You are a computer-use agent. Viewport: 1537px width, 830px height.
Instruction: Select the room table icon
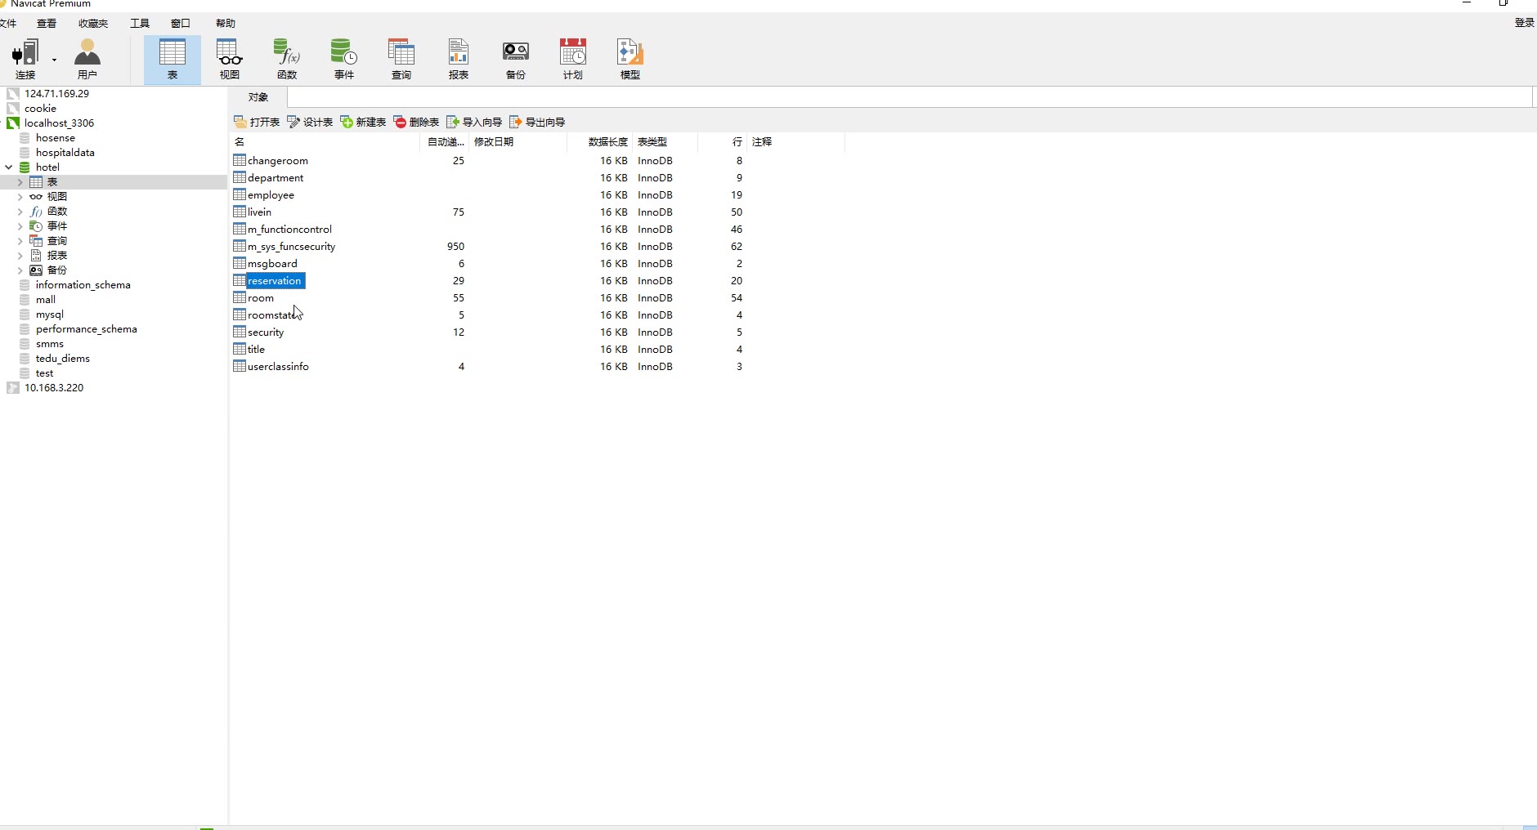(240, 297)
